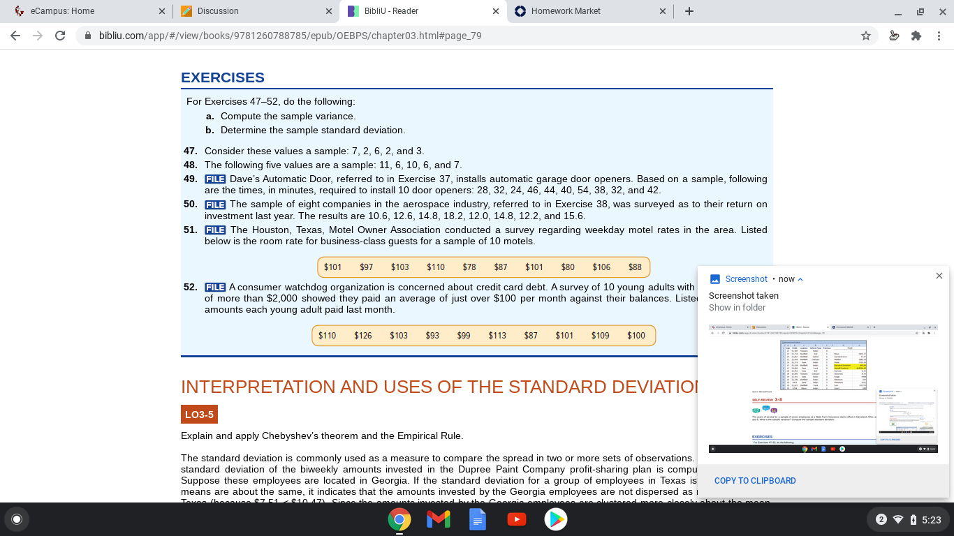Screen dimensions: 954x536
Task: Click 'Determine the sample standard deviation' instruction
Action: [313, 131]
